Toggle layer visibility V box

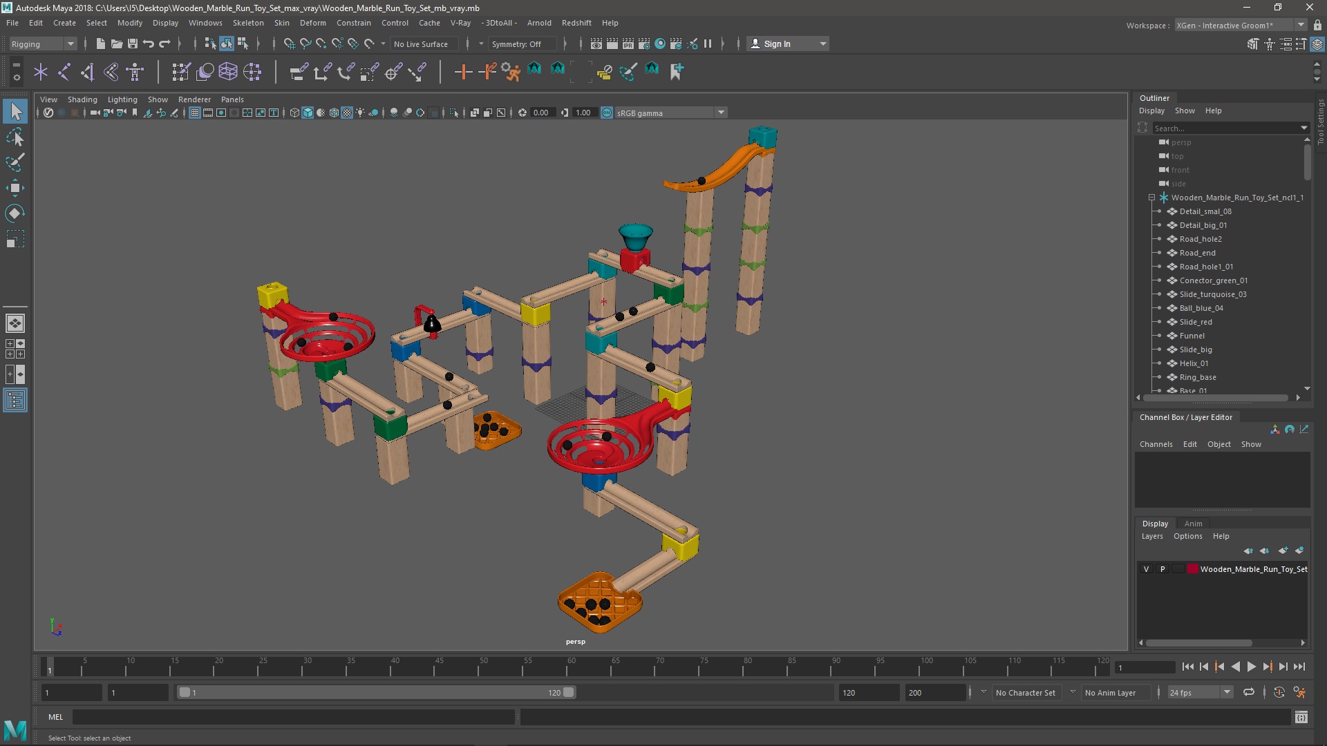pyautogui.click(x=1146, y=569)
